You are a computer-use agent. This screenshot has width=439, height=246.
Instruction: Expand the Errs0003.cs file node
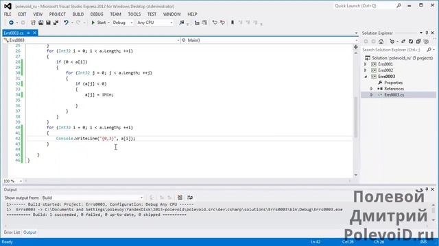pyautogui.click(x=371, y=95)
